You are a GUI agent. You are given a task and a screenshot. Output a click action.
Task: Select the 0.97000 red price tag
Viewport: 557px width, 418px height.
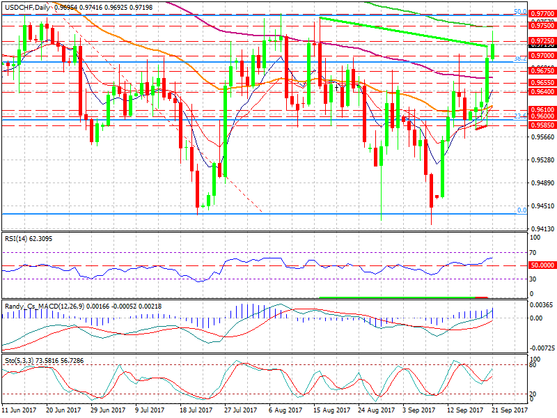542,55
